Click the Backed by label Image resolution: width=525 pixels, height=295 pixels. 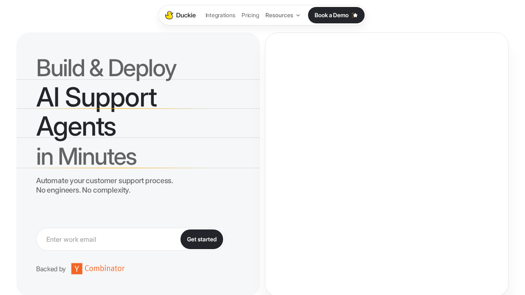(51, 269)
